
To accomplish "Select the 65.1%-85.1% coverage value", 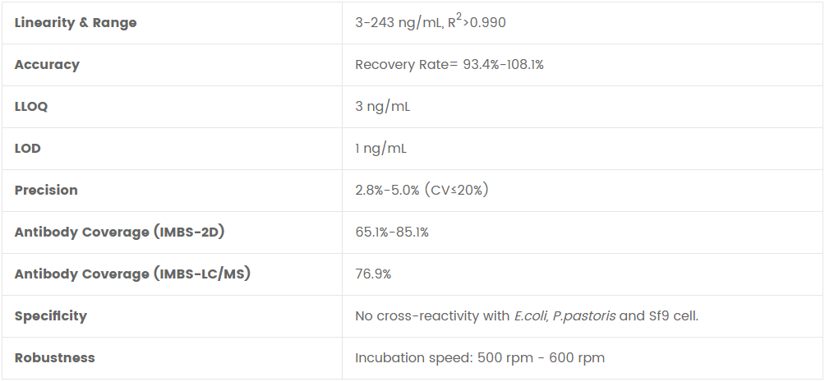I will pyautogui.click(x=392, y=232).
